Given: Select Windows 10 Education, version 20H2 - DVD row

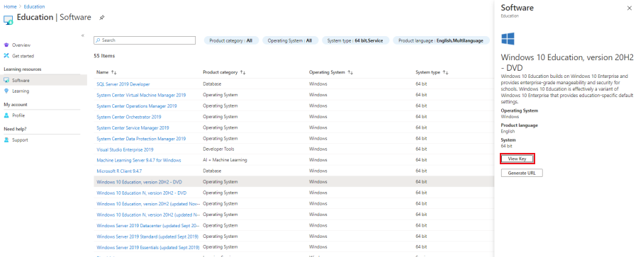Looking at the screenshot, I should point(293,182).
